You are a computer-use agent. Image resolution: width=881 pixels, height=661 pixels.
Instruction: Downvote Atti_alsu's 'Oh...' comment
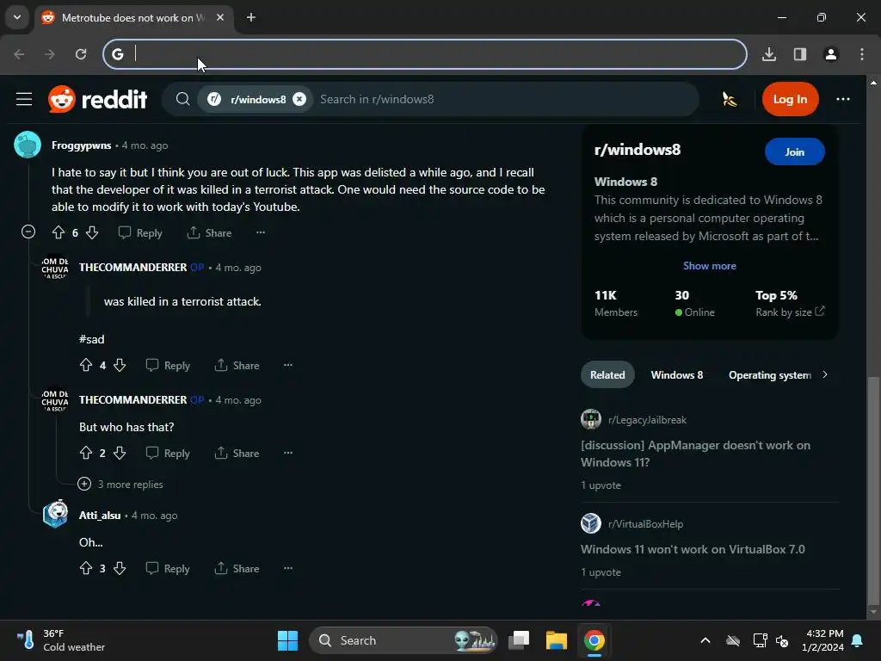(119, 568)
